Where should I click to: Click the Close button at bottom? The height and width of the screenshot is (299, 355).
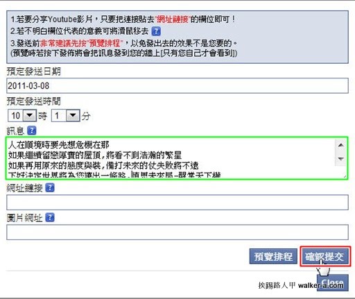[332, 282]
